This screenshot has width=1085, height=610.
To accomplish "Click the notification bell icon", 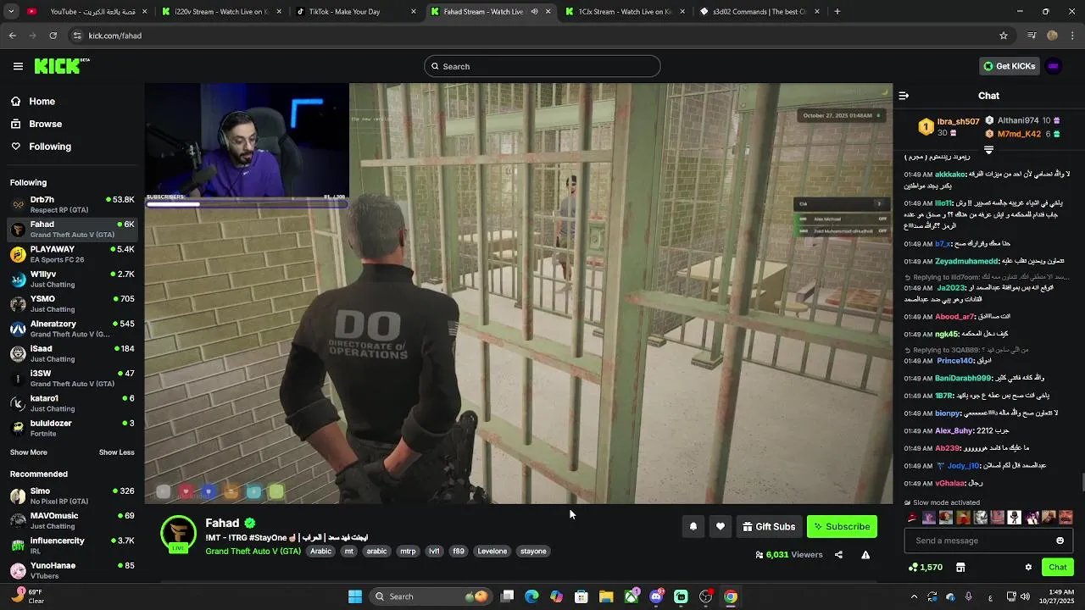I will 693,526.
